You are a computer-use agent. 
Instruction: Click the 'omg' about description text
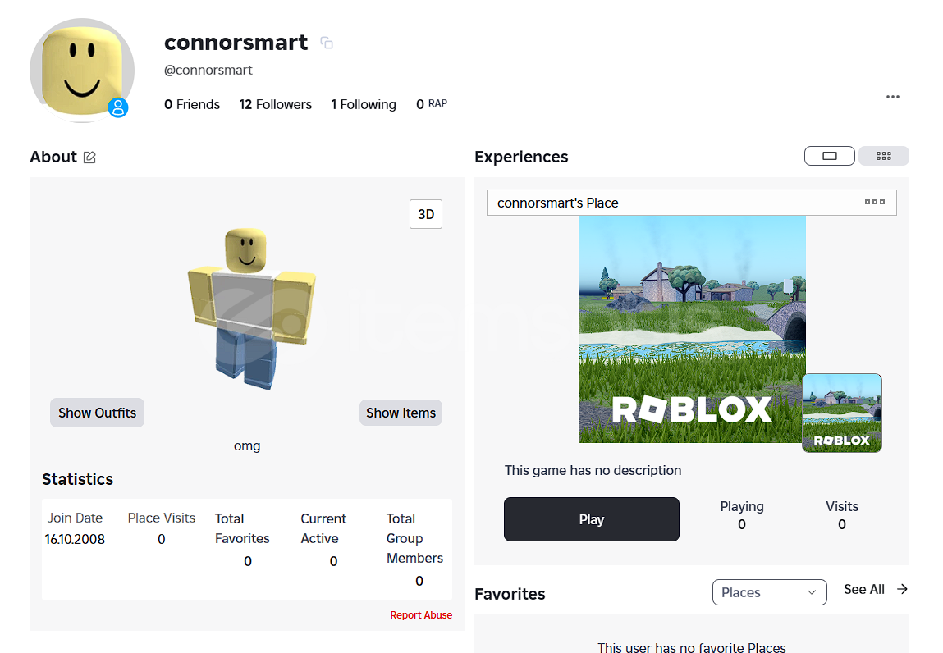[x=247, y=446]
